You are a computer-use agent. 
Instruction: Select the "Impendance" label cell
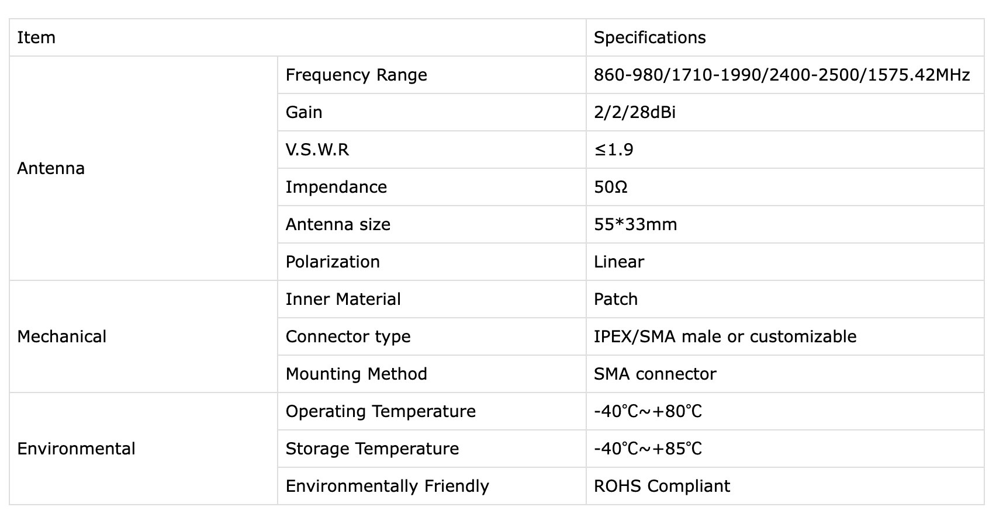(336, 187)
